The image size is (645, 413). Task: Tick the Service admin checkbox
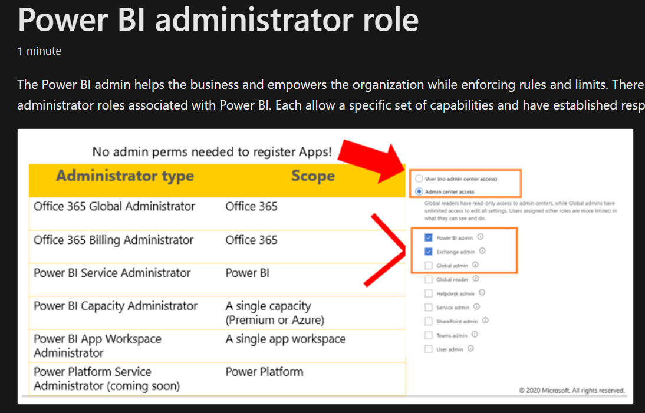[x=428, y=308]
